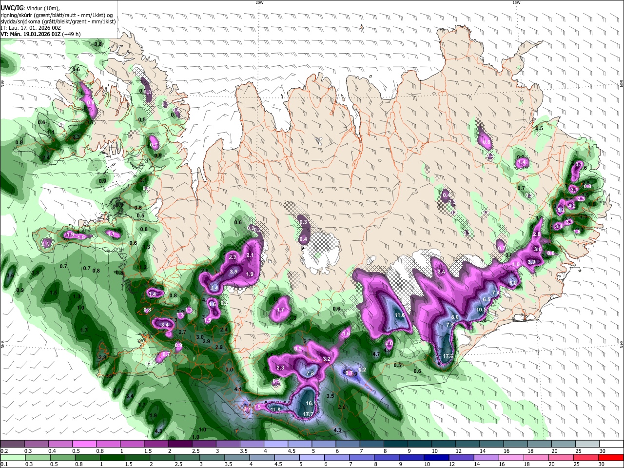
Task: Click the '0.2' label on the snow scale
Action: click(x=4, y=451)
